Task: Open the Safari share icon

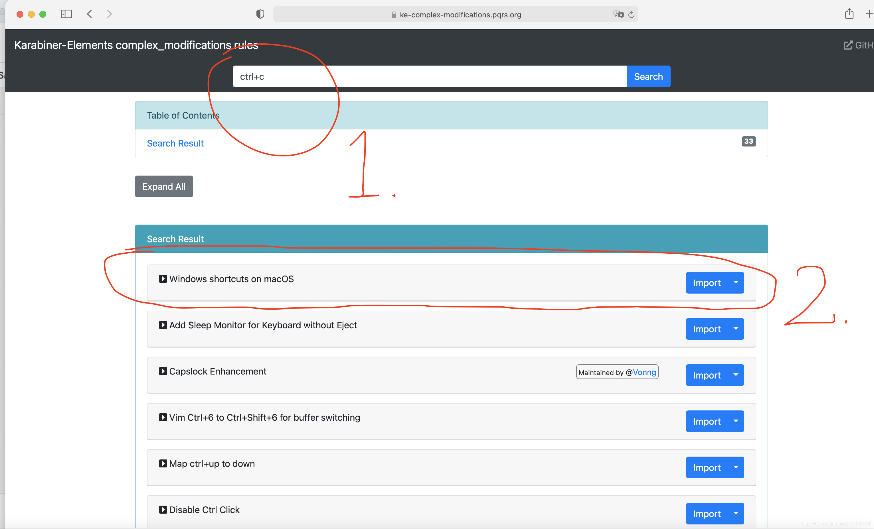Action: click(x=849, y=14)
